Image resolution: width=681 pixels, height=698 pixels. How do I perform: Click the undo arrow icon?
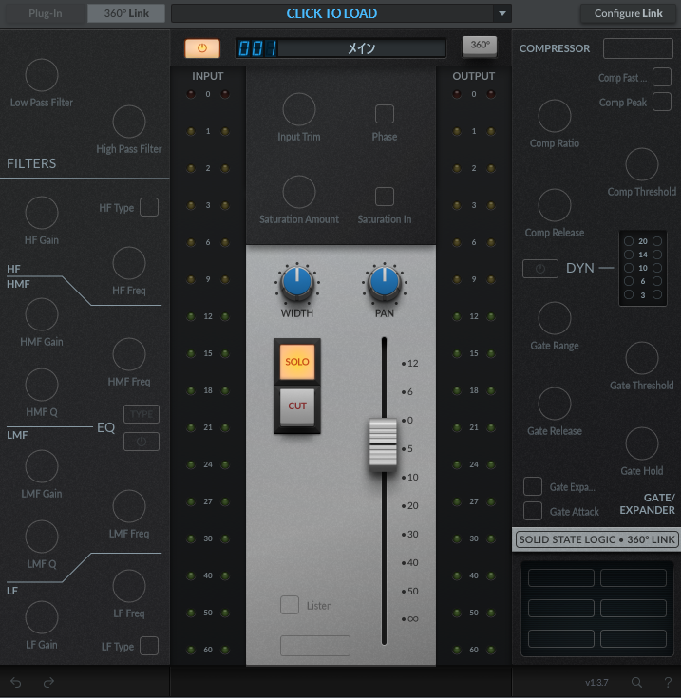16,682
